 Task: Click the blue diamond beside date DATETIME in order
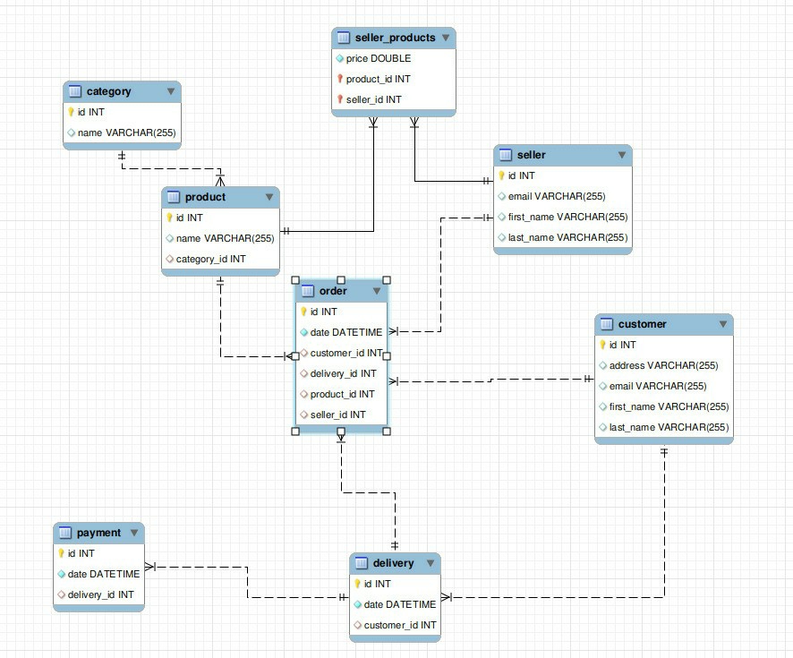tap(303, 332)
